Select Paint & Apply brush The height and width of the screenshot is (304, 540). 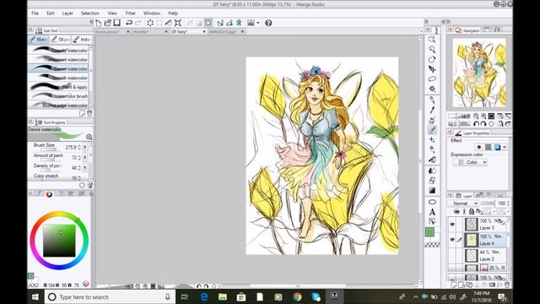[x=58, y=87]
